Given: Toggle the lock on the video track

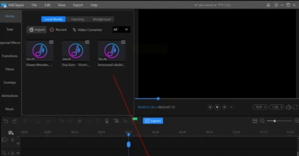Looking at the screenshot, I should (13, 140).
